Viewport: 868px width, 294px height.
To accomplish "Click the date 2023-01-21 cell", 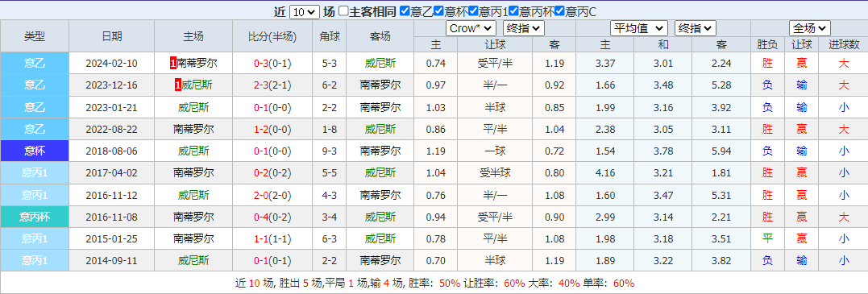I will pos(112,107).
